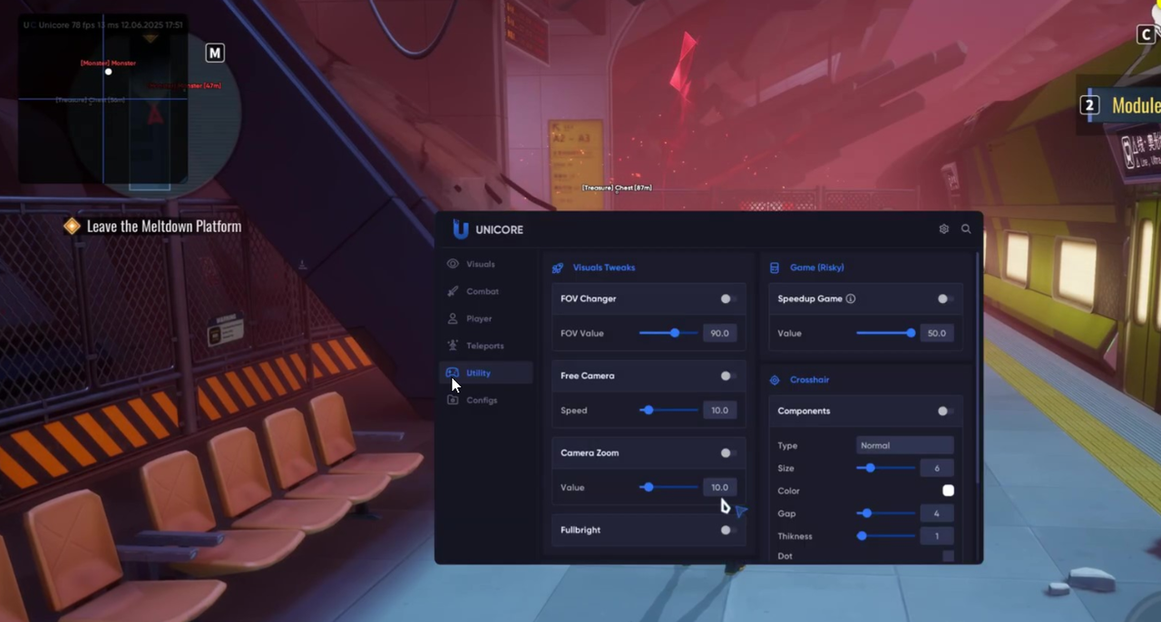
Task: Click the [Treasure] Chest [87m] label
Action: click(617, 188)
